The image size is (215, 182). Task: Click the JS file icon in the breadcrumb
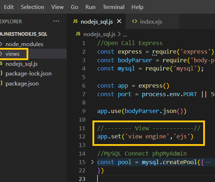pos(78,34)
